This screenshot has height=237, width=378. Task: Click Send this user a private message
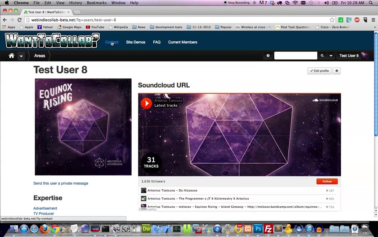tap(61, 183)
